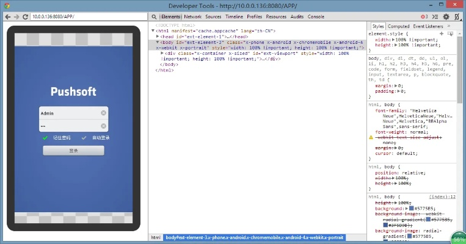Open DevTools settings gear
Image resolution: width=466 pixels, height=244 pixels.
pyautogui.click(x=446, y=16)
